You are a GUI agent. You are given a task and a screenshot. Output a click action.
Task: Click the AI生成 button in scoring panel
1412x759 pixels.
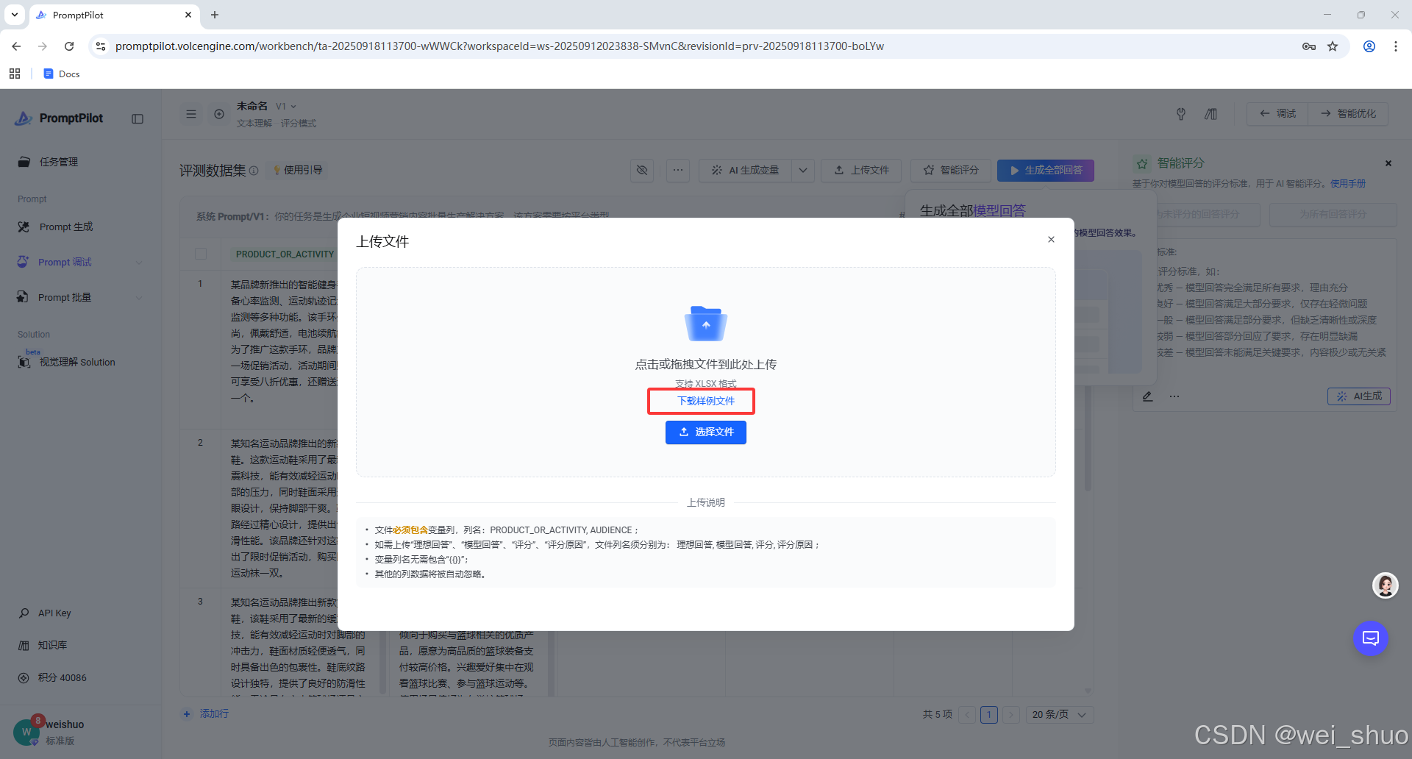1359,396
